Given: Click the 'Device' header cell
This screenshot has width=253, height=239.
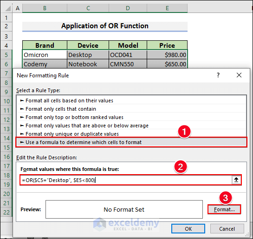Looking at the screenshot, I should point(88,45).
